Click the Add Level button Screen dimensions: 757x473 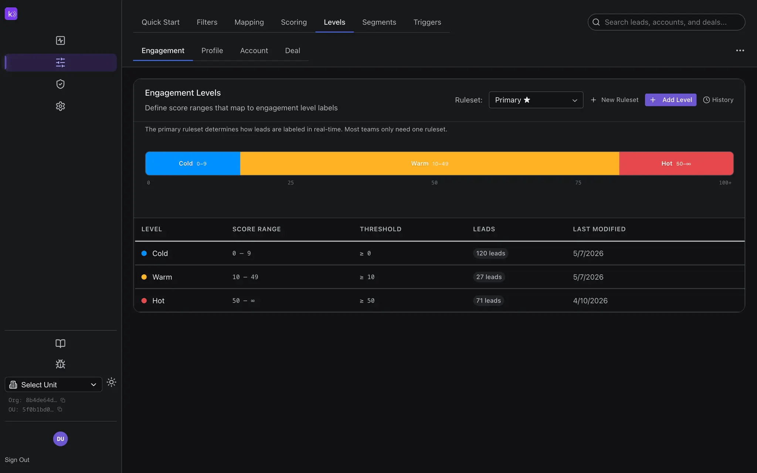tap(671, 100)
